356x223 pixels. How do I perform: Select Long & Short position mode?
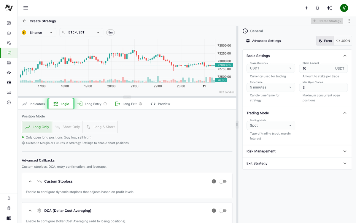pos(100,127)
